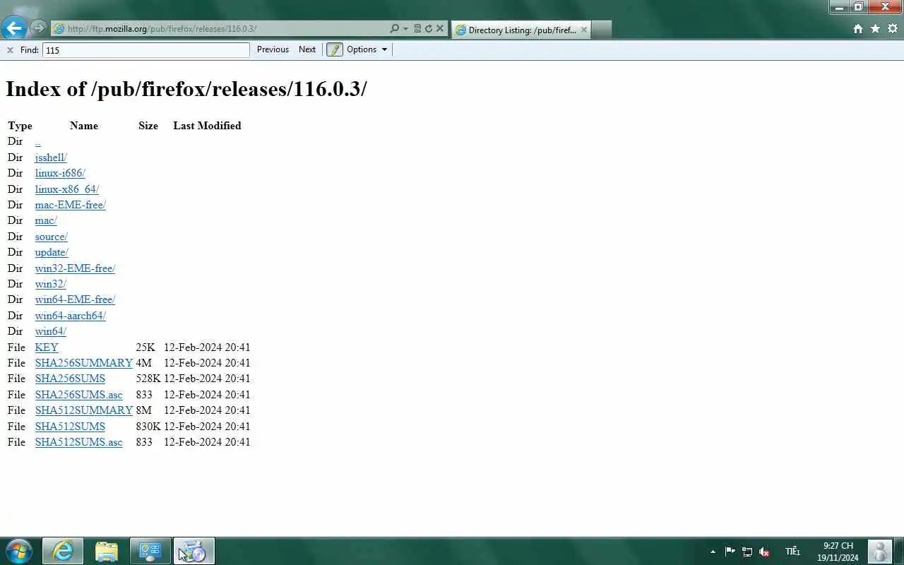Open a new blank tab
This screenshot has width=904, height=565.
point(601,30)
